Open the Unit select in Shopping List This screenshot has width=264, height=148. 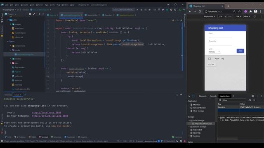(214, 52)
